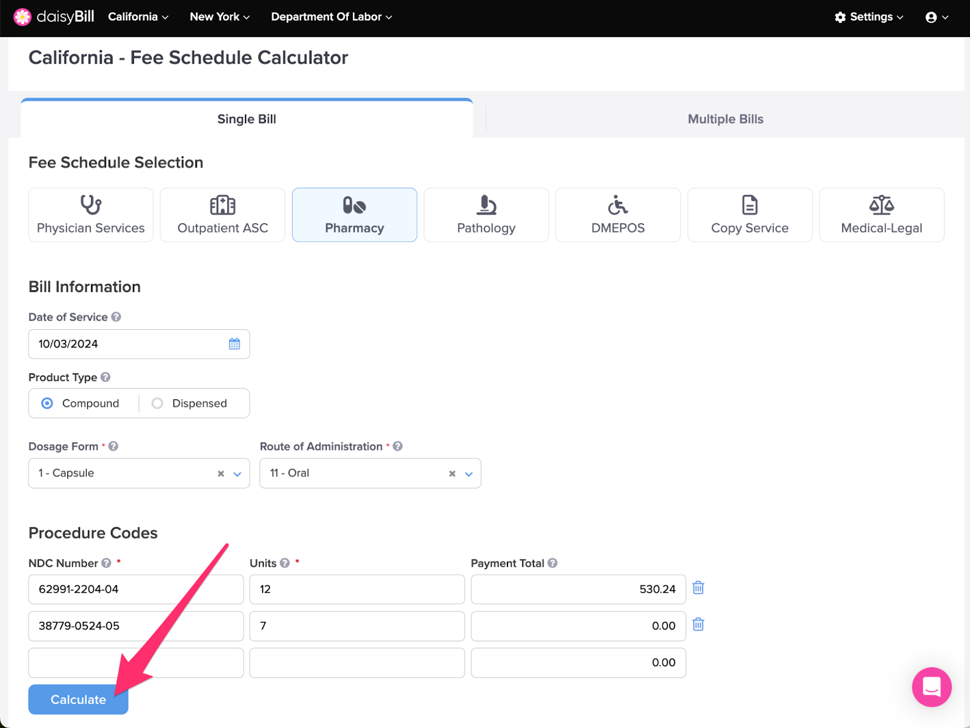
Task: Clear the Route of Administration selection with x
Action: (452, 473)
